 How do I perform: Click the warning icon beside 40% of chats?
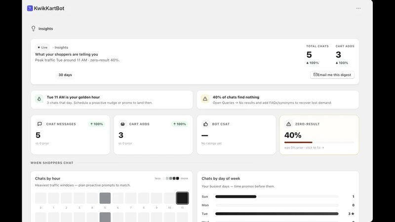click(x=205, y=99)
